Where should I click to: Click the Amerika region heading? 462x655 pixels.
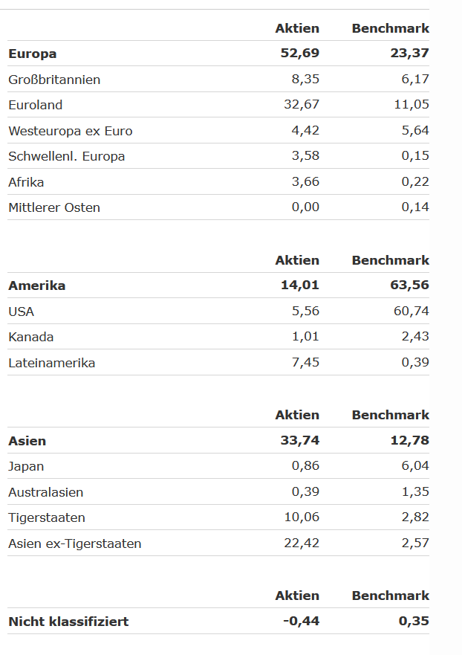(x=37, y=285)
